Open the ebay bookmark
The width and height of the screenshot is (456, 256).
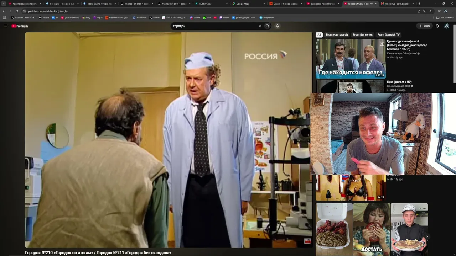tap(86, 18)
